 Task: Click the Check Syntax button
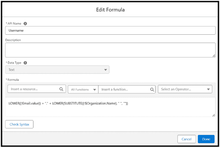click(x=19, y=124)
